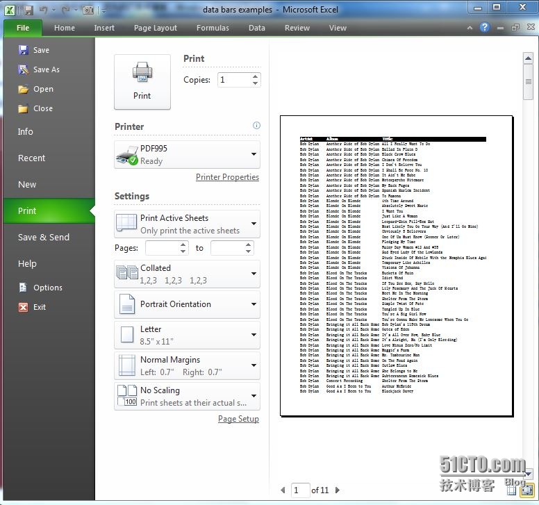Click the print preview page thumbnail

tap(397, 266)
